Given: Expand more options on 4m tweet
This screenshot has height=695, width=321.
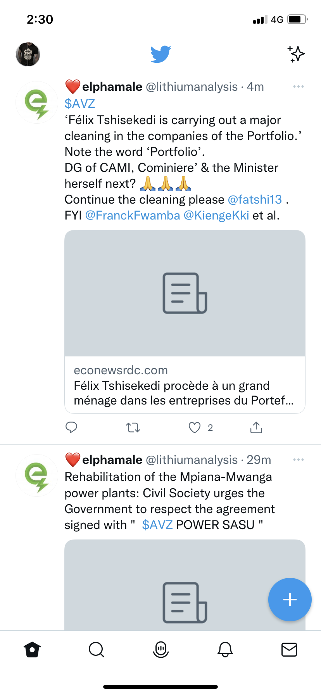Looking at the screenshot, I should pyautogui.click(x=299, y=86).
